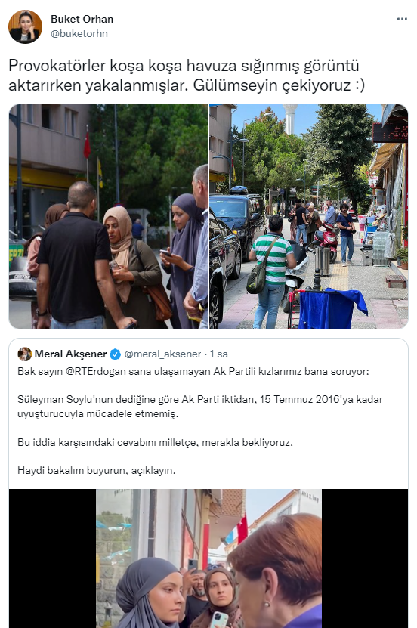This screenshot has height=628, width=417.
Task: Open the @buketorhn handle link
Action: [x=79, y=34]
